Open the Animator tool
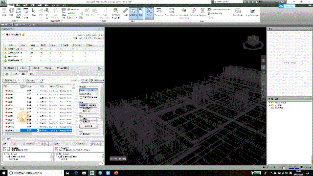 (194, 12)
